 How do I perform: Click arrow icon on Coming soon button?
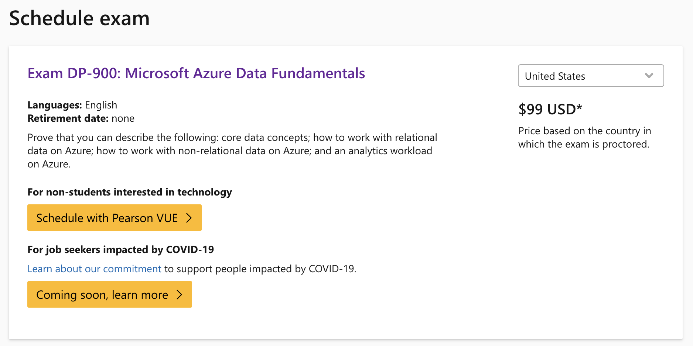[x=180, y=295]
